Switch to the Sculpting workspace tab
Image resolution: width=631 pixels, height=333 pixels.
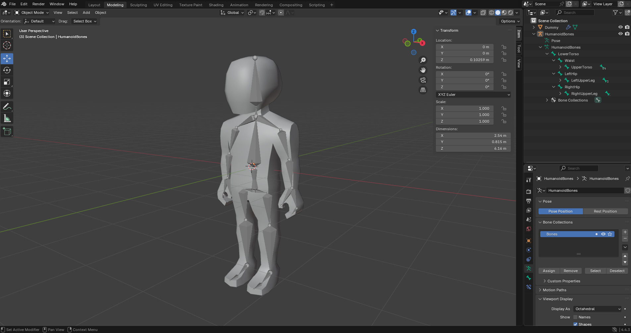coord(138,5)
